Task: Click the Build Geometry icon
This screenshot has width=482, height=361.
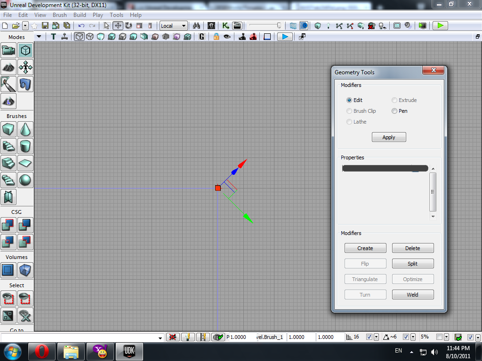Action: click(318, 26)
